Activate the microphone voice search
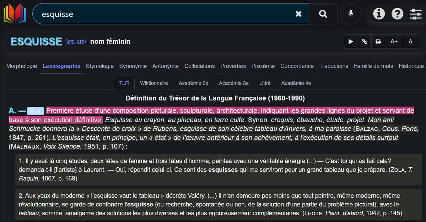The width and height of the screenshot is (426, 222). point(351,13)
